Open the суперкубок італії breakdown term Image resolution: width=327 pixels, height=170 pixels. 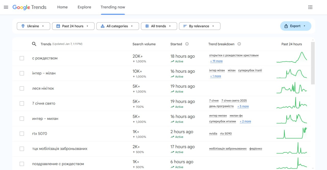pos(250,70)
